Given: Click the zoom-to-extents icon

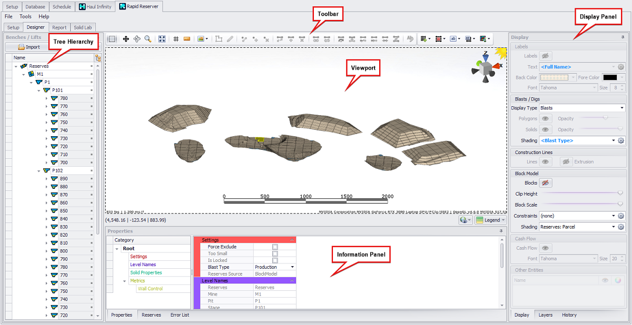Looking at the screenshot, I should pos(162,39).
